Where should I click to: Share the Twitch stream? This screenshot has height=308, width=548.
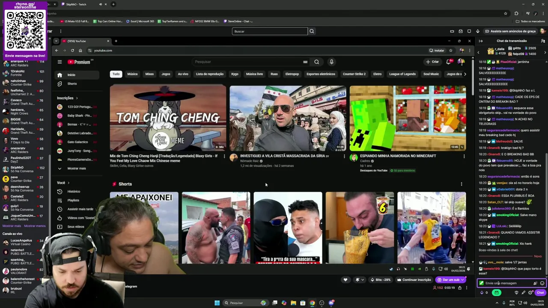(x=460, y=288)
